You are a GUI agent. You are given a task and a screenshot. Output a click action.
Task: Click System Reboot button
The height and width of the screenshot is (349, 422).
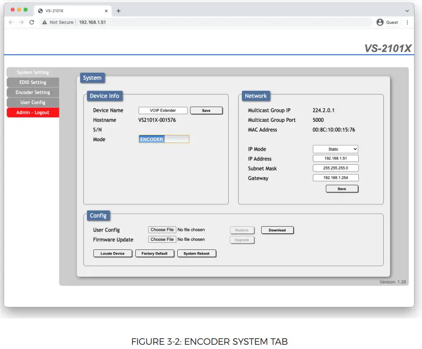[197, 253]
